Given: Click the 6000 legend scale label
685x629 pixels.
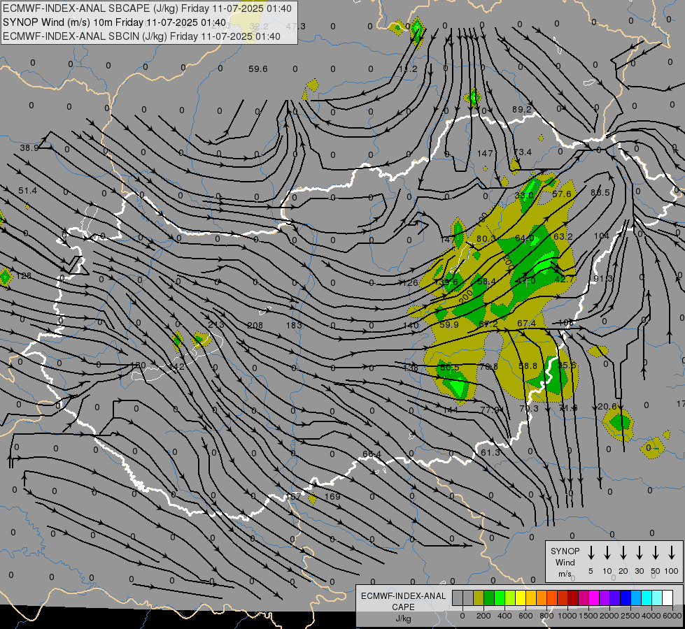Looking at the screenshot, I should pos(672,616).
